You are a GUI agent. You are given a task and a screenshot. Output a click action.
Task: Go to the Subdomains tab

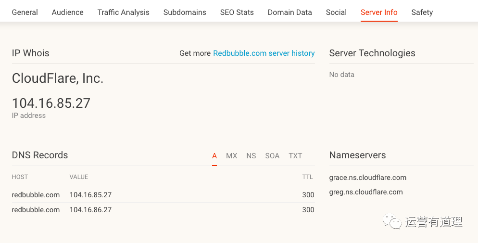(x=185, y=12)
